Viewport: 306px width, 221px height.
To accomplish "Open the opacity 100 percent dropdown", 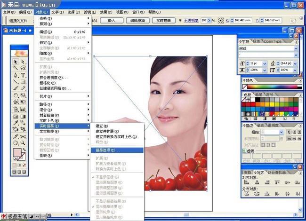I will (x=209, y=21).
